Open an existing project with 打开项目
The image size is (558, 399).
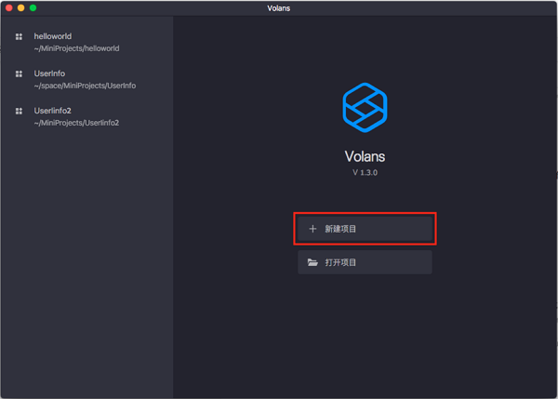click(x=365, y=262)
